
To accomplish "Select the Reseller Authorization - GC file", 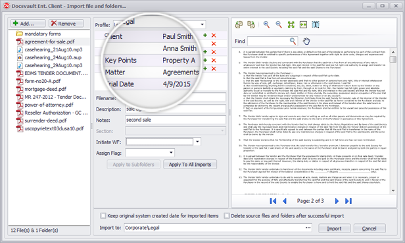I will coord(52,113).
